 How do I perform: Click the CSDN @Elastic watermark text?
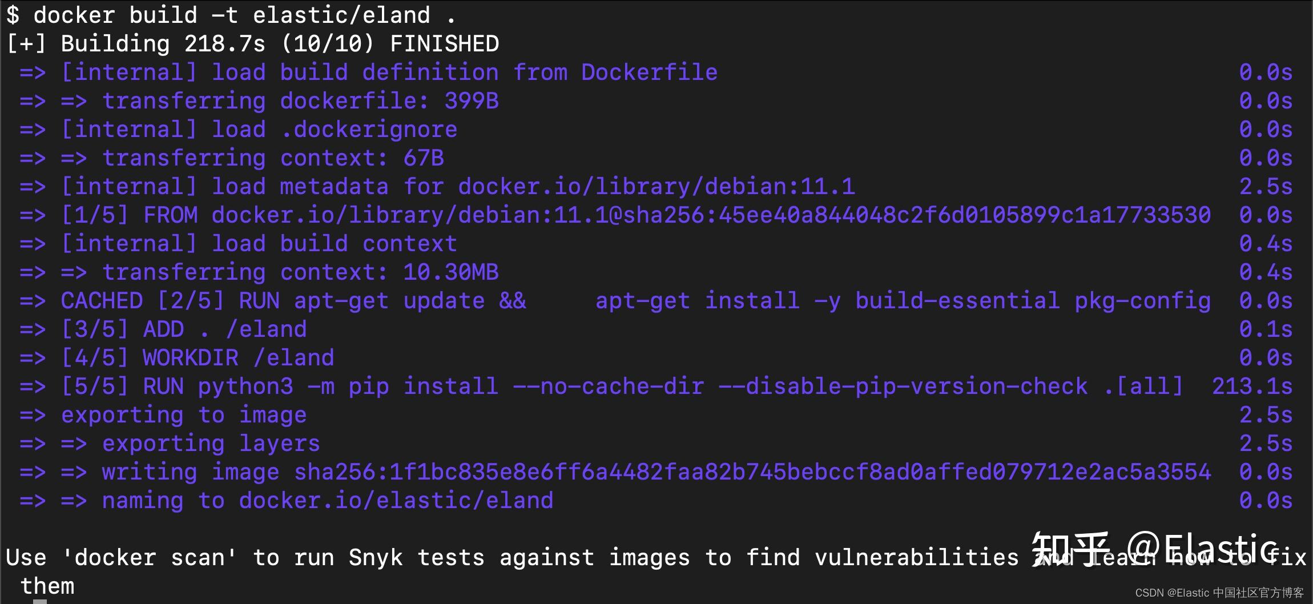coord(1219,593)
